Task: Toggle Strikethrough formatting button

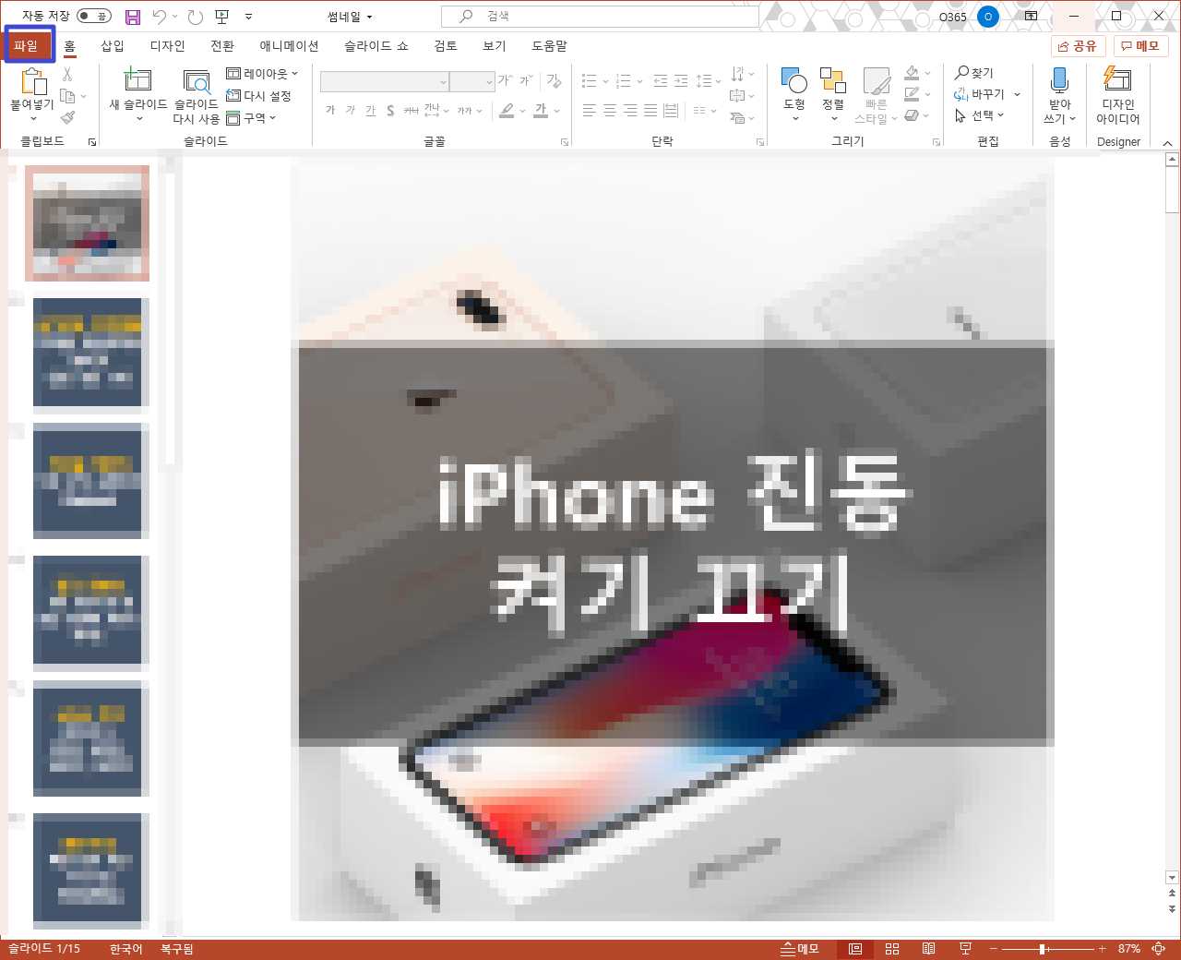Action: point(411,111)
